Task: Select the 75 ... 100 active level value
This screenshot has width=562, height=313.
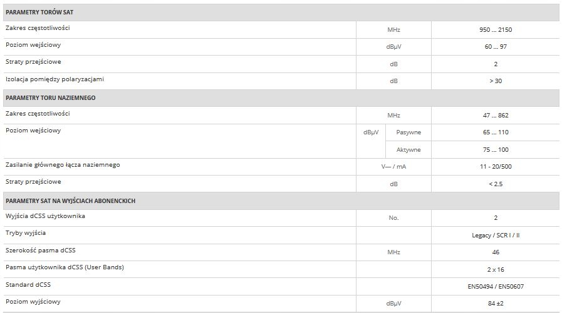Action: (x=495, y=150)
